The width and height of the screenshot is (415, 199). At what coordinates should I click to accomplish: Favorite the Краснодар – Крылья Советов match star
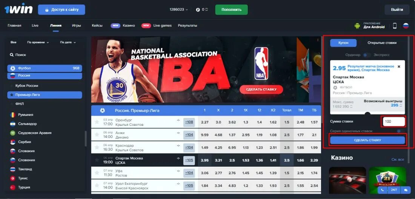(x=97, y=147)
